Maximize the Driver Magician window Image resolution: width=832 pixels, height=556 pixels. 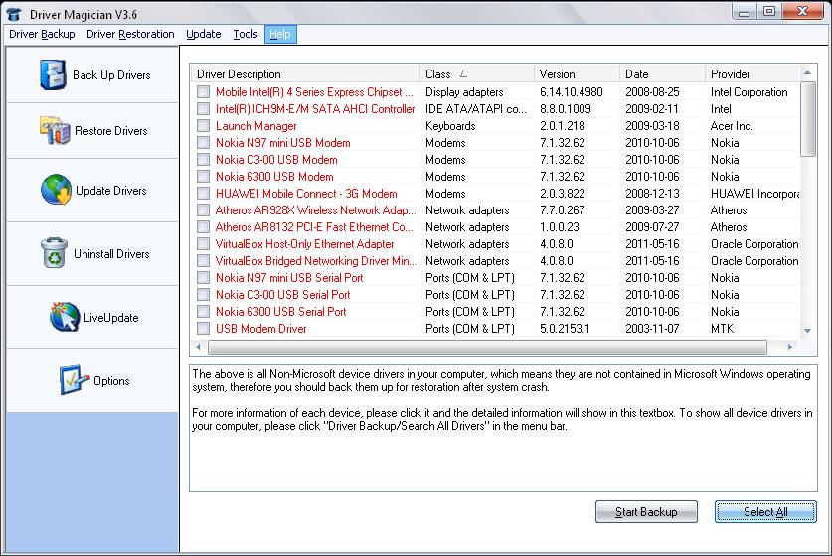tap(768, 12)
